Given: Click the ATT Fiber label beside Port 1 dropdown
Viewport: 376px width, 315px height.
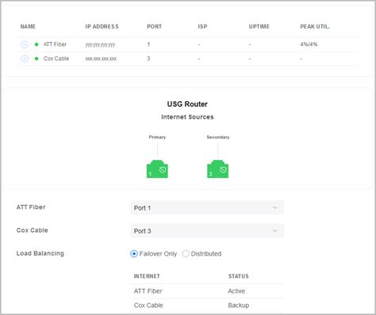Looking at the screenshot, I should point(31,207).
